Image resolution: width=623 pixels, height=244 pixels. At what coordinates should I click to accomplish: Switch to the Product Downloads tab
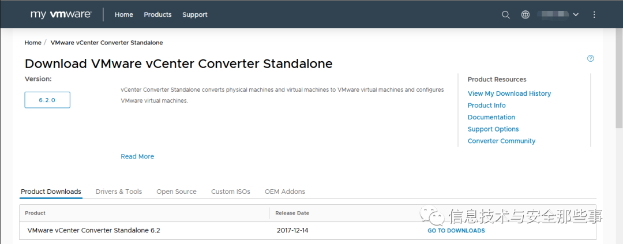pyautogui.click(x=51, y=192)
